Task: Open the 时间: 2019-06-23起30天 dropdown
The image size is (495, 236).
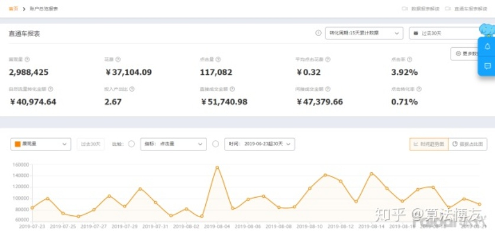Action: point(260,144)
